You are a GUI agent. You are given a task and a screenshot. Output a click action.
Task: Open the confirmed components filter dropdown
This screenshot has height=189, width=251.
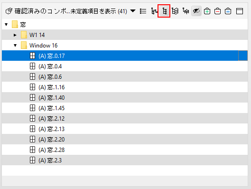pyautogui.click(x=133, y=11)
